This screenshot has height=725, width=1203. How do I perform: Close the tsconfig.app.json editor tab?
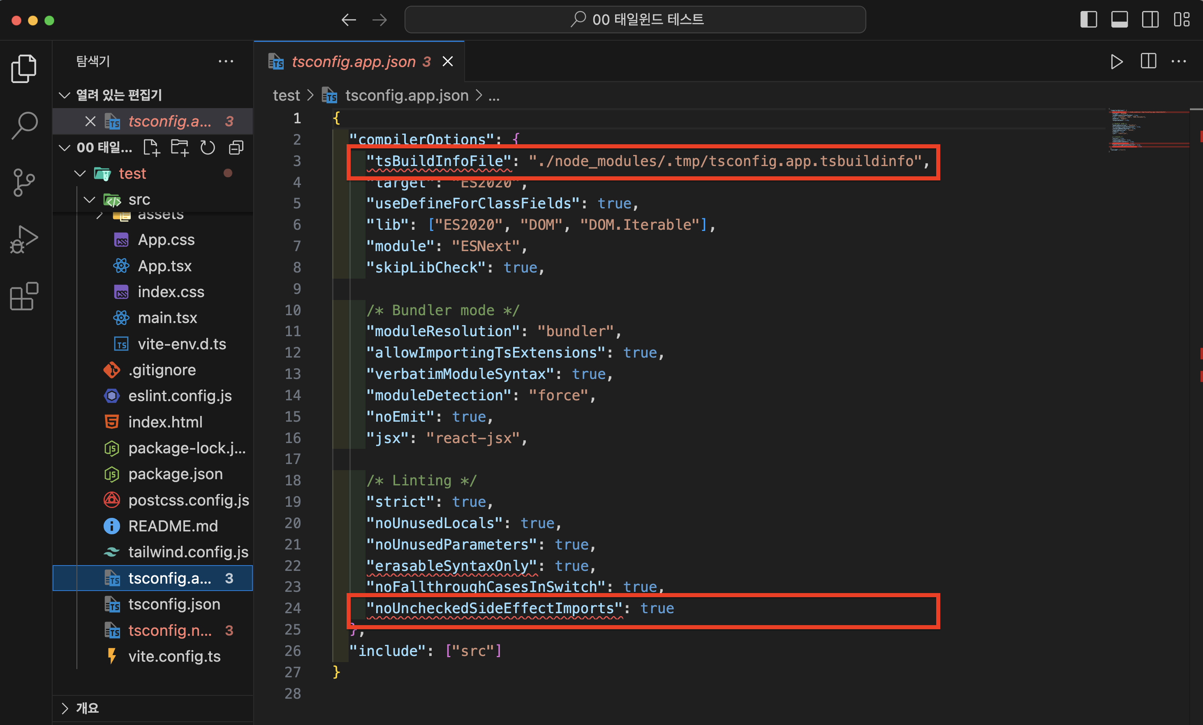(448, 62)
